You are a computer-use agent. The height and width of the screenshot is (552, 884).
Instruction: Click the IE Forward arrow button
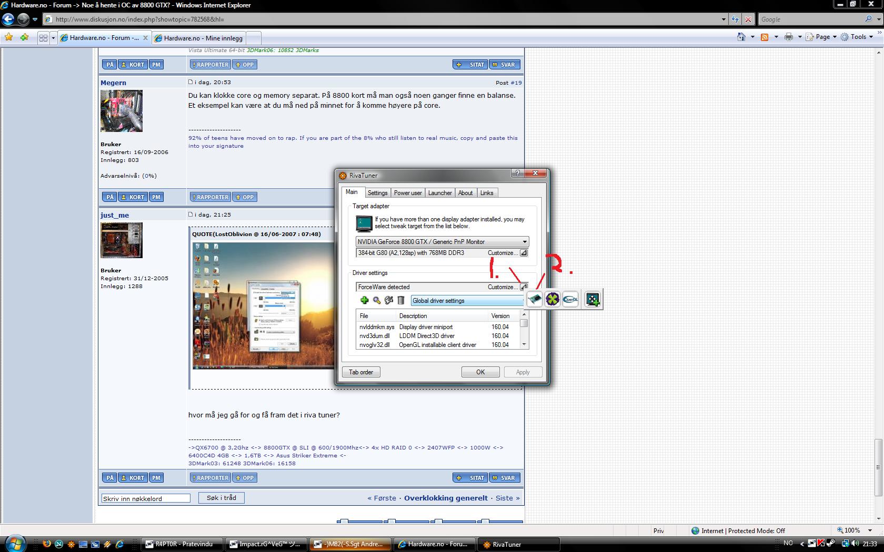23,19
